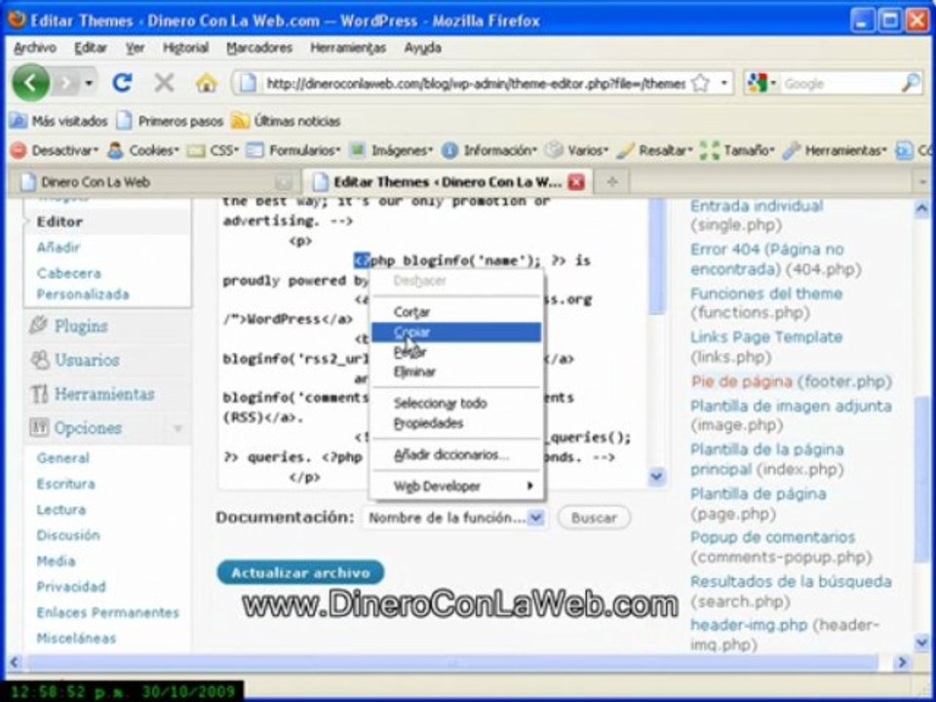Open the Nombre de la función dropdown

(x=453, y=518)
